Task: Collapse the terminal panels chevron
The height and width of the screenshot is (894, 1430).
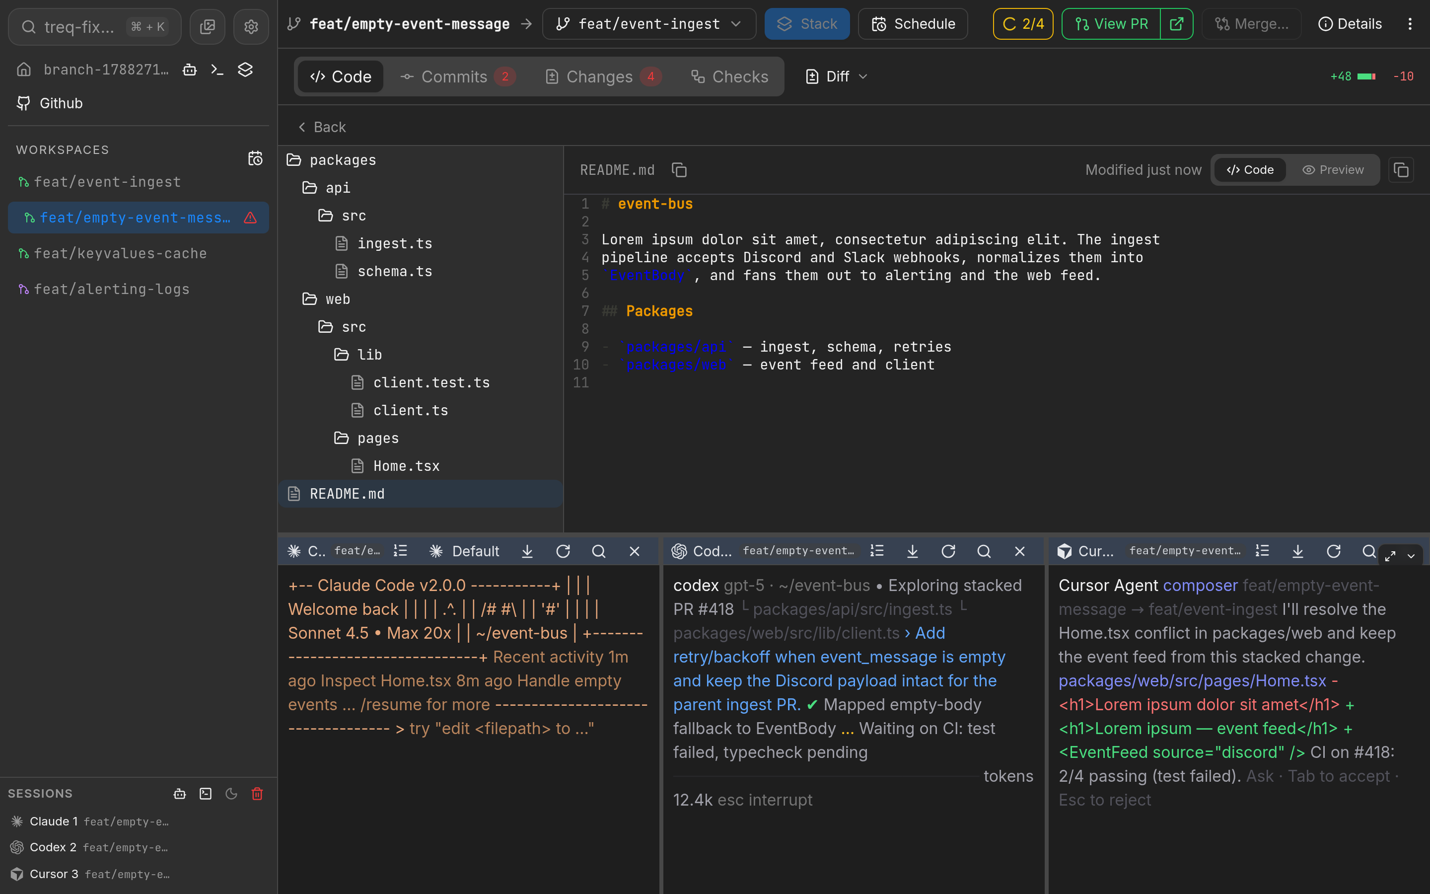Action: click(x=1411, y=556)
